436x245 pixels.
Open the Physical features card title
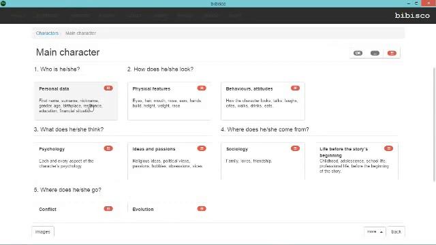151,89
